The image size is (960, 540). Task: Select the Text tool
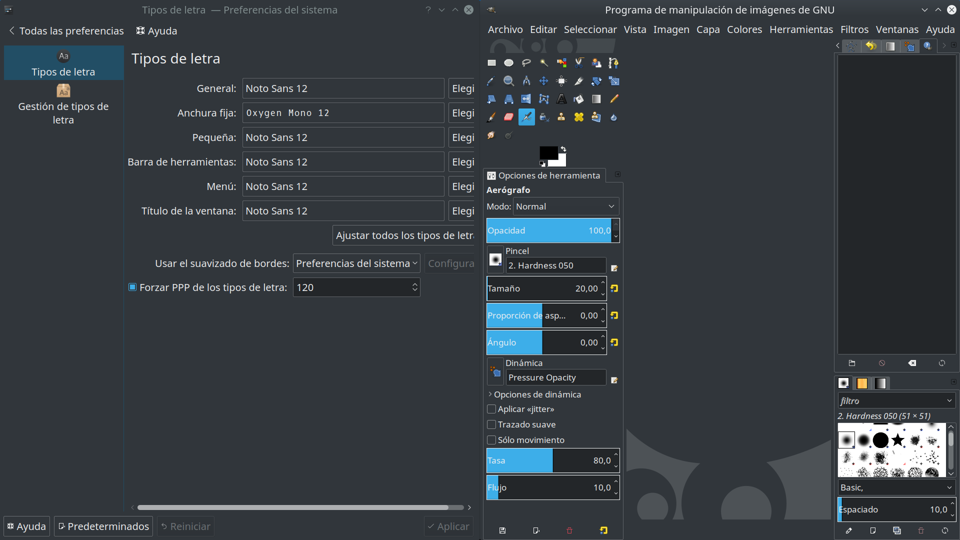(x=561, y=99)
